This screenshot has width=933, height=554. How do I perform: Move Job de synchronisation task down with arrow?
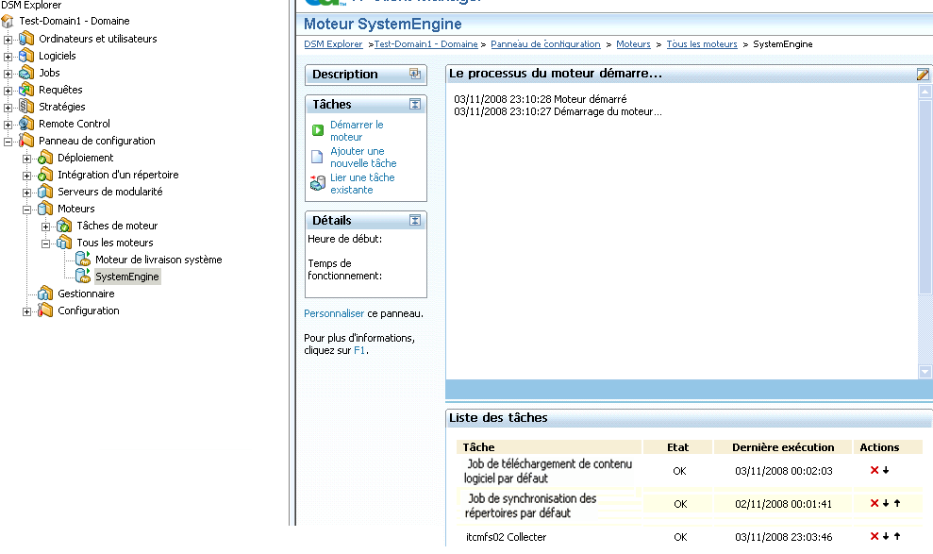coord(886,504)
